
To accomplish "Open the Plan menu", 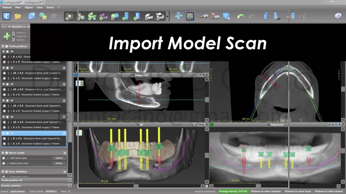I will click(x=18, y=8).
